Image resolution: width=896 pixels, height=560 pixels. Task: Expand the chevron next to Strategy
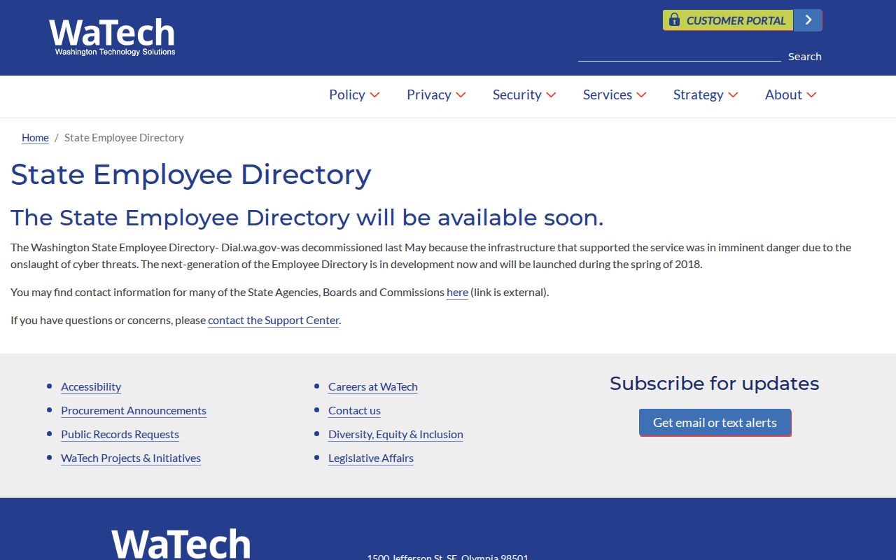click(733, 94)
